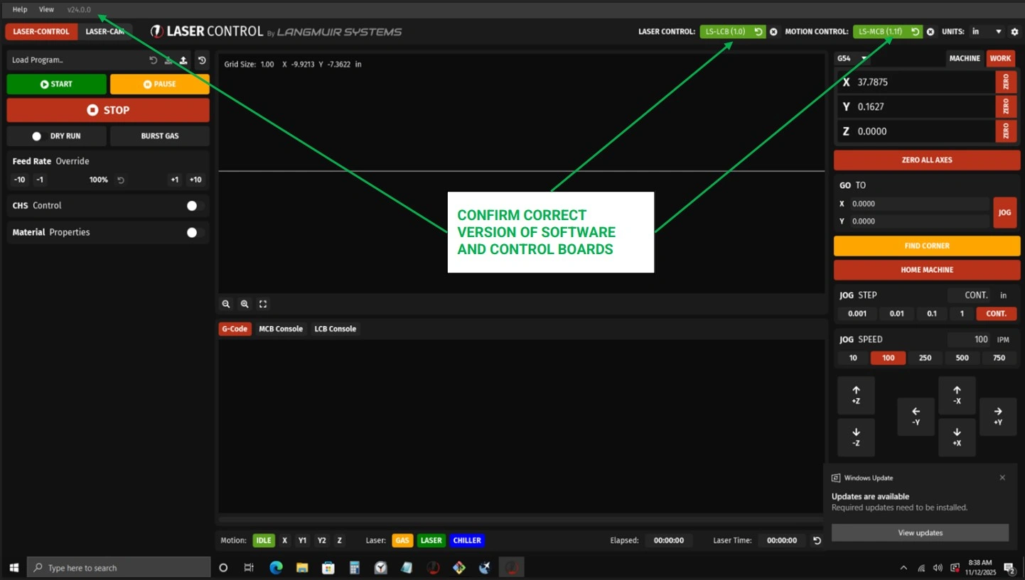Zoom out on the toolpath viewer
This screenshot has height=580, width=1025.
pyautogui.click(x=226, y=304)
